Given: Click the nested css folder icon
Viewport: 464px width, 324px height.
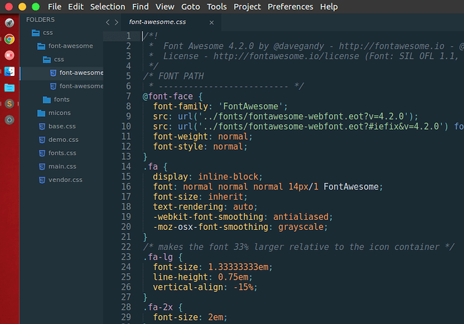Looking at the screenshot, I should (47, 59).
